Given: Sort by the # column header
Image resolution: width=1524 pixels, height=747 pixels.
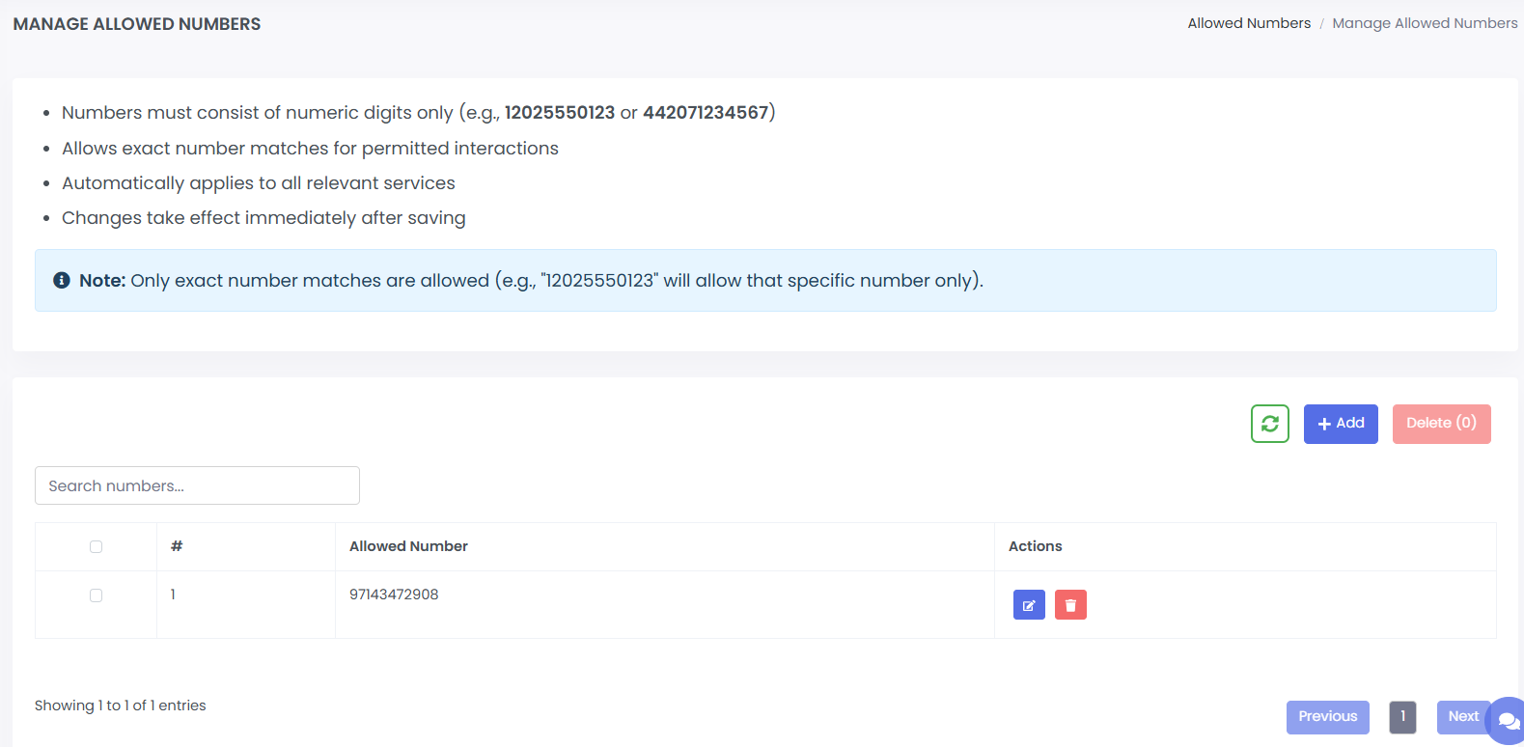Looking at the screenshot, I should click(177, 546).
